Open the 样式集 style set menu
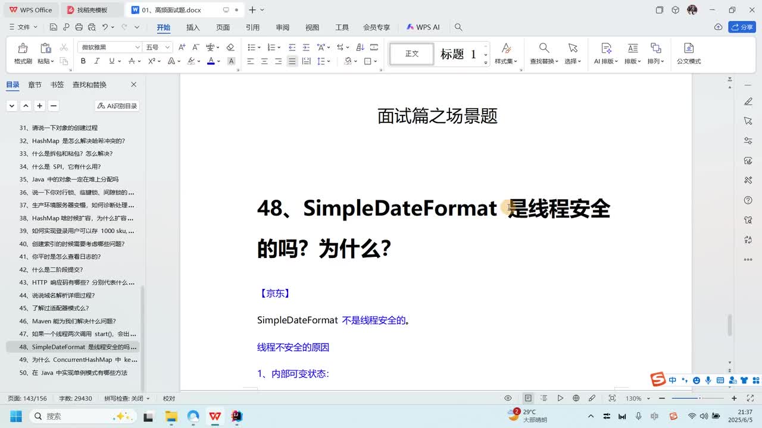This screenshot has width=762, height=428. 506,53
